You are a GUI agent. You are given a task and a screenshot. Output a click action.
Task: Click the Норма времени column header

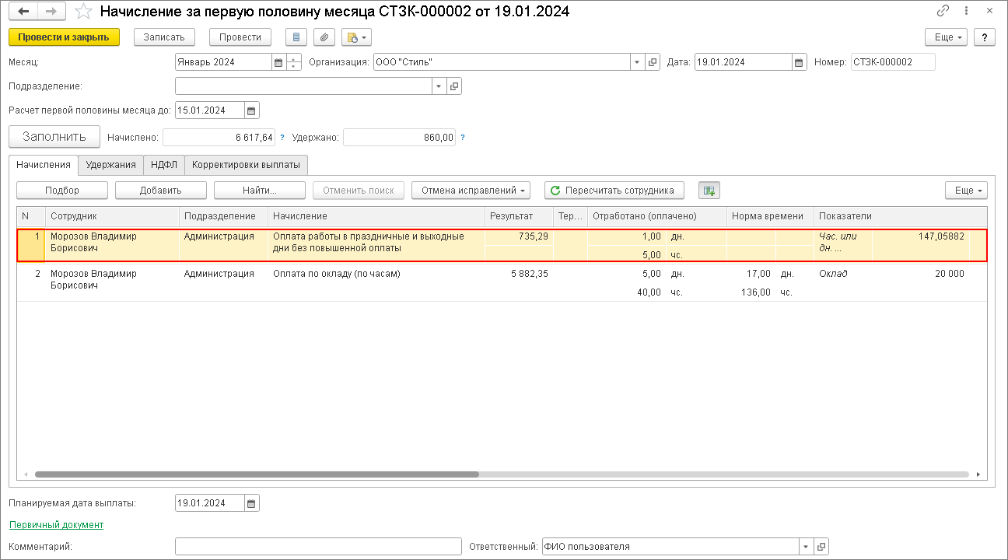771,215
